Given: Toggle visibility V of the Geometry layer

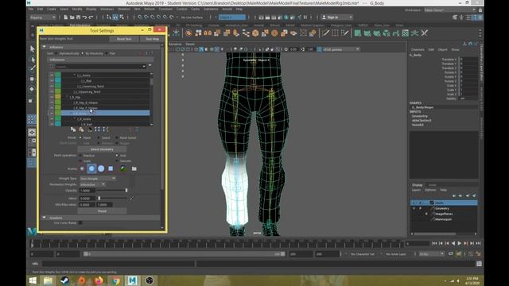Looking at the screenshot, I should pyautogui.click(x=414, y=208).
